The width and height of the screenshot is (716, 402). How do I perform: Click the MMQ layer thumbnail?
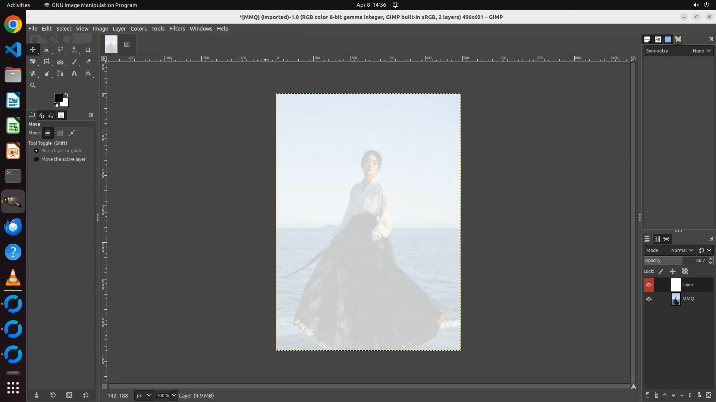[x=675, y=299]
